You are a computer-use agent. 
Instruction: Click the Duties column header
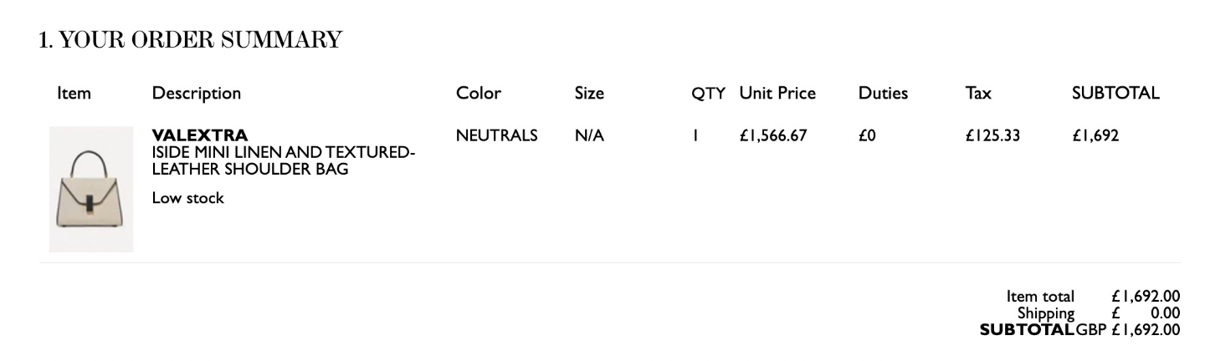[883, 94]
